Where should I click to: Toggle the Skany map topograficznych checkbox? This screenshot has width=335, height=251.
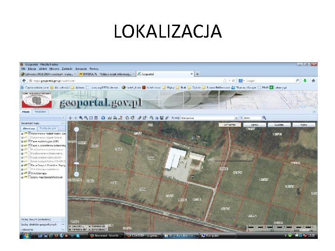(x=29, y=177)
